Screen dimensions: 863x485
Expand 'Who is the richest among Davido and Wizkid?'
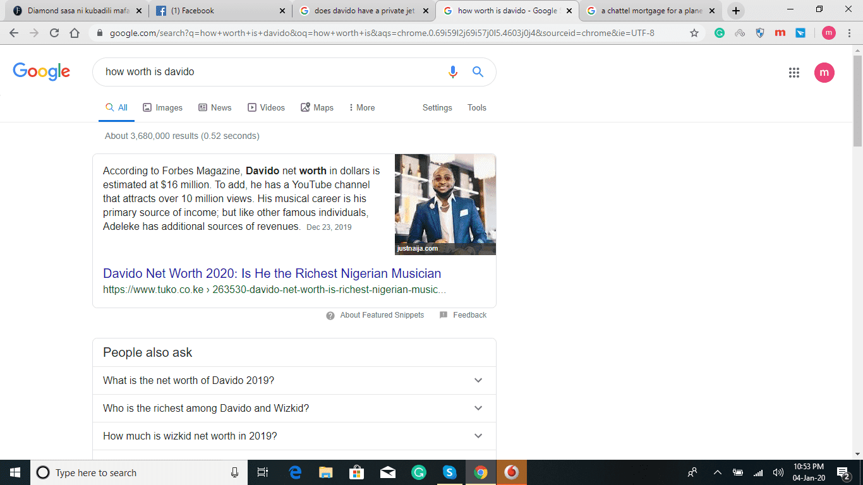(294, 408)
